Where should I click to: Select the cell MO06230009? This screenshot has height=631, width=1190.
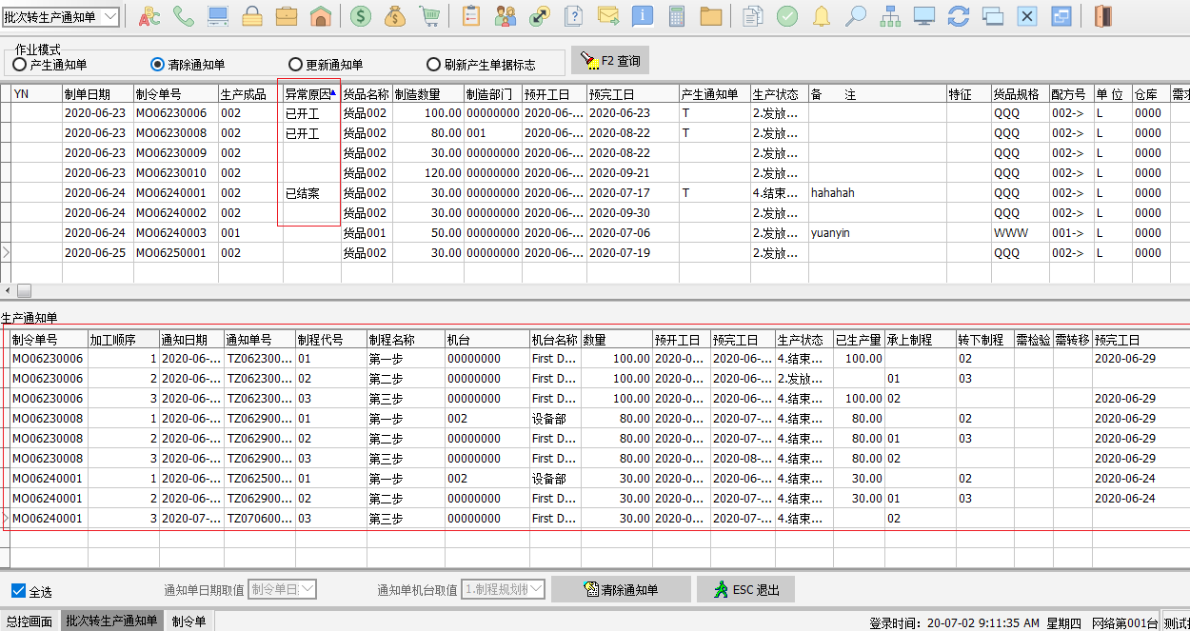coord(175,153)
